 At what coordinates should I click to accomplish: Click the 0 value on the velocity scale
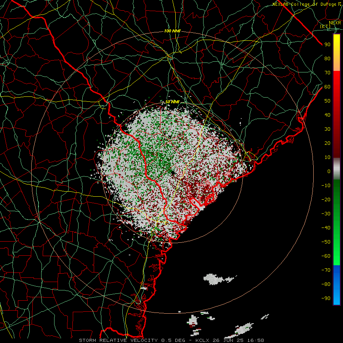pyautogui.click(x=329, y=171)
